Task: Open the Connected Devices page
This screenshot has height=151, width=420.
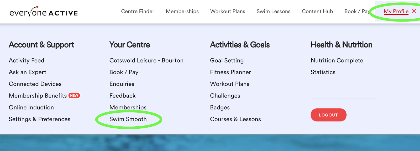Action: tap(35, 84)
